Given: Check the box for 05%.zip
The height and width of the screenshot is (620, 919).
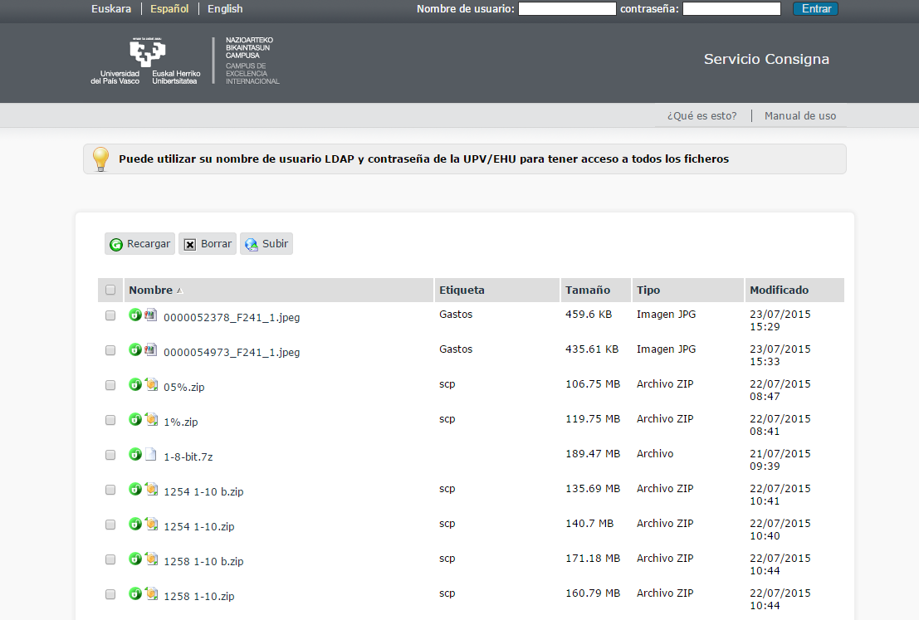Looking at the screenshot, I should click(x=110, y=385).
